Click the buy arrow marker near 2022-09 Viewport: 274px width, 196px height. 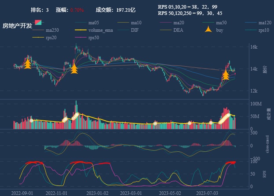click(x=27, y=64)
